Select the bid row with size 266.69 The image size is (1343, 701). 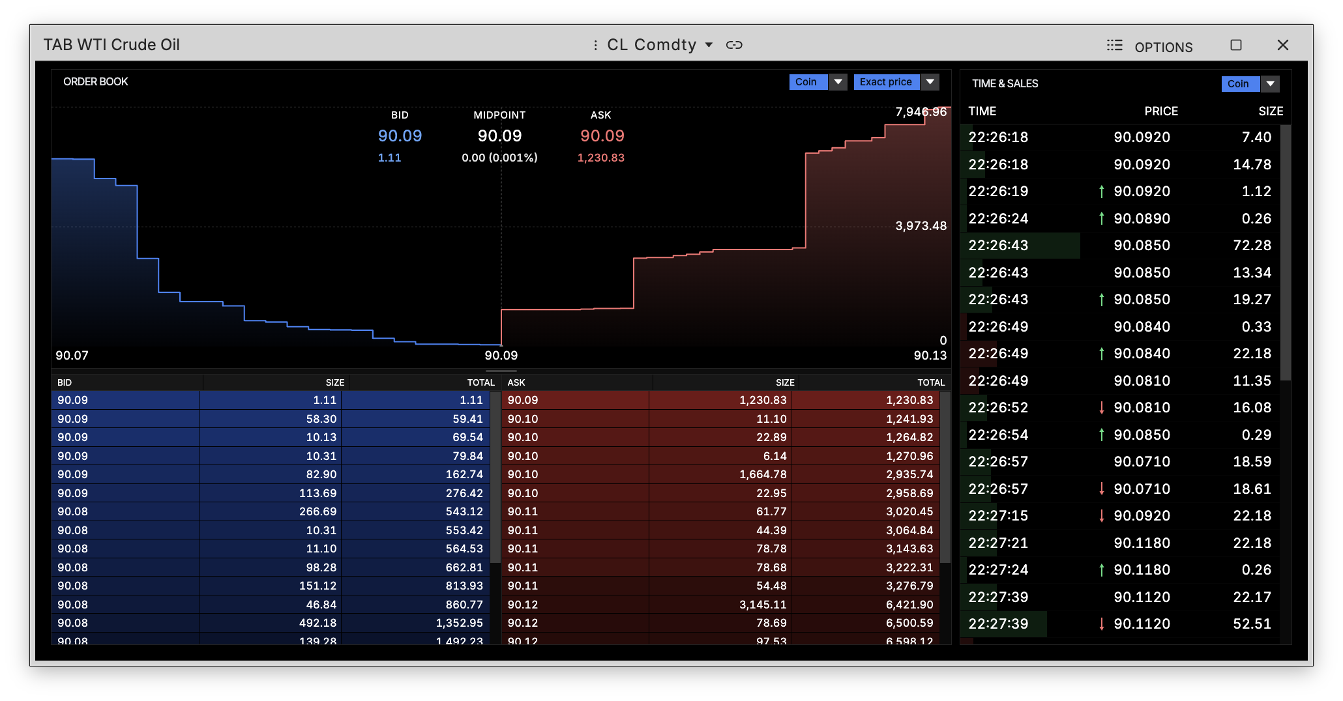271,511
